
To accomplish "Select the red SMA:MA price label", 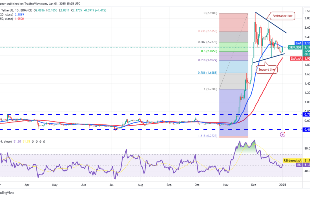I will [296, 58].
